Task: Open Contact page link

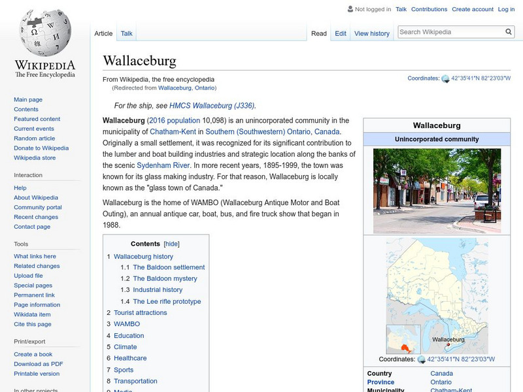Action: [32, 226]
